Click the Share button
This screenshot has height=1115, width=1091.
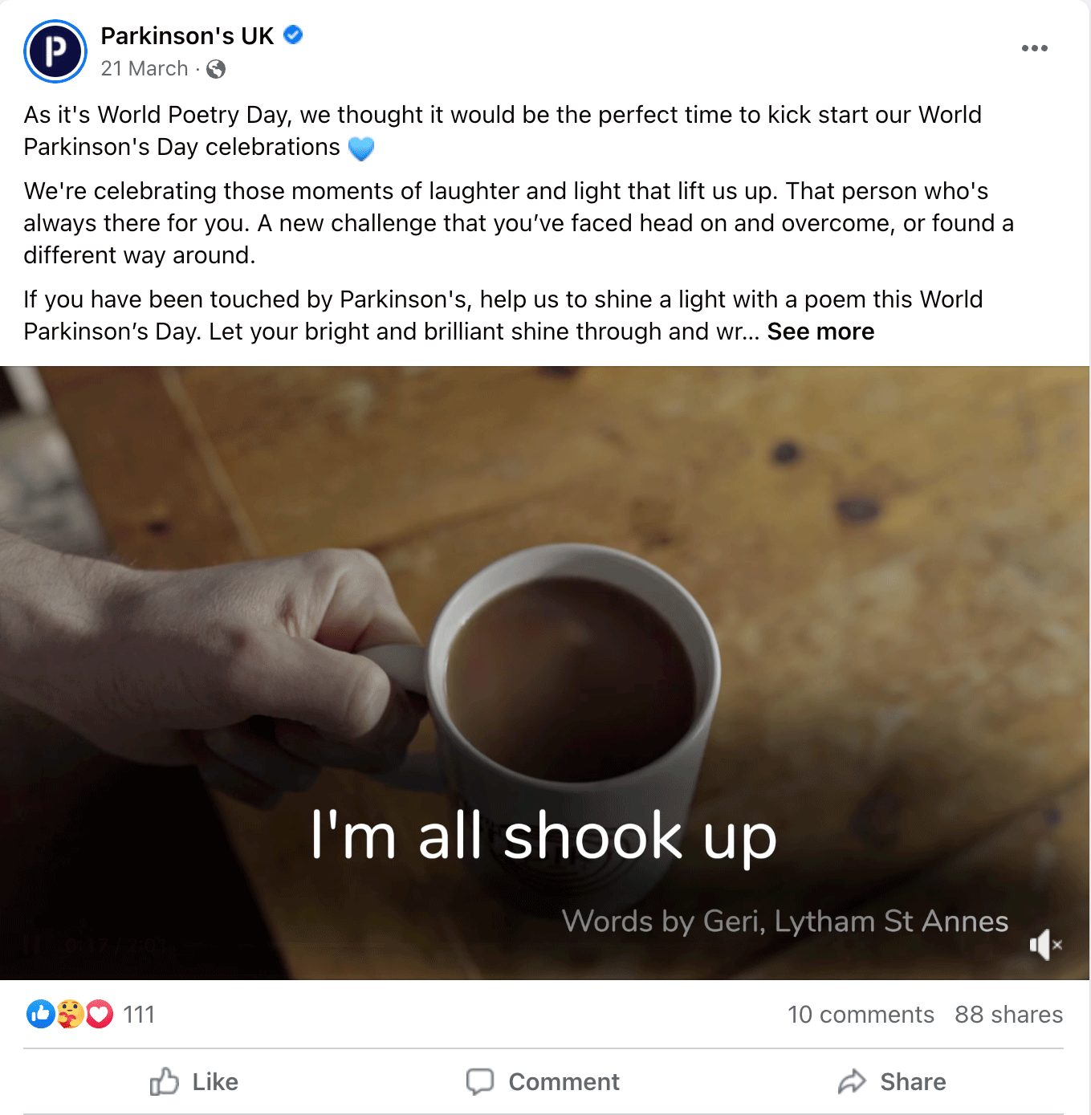point(892,1082)
